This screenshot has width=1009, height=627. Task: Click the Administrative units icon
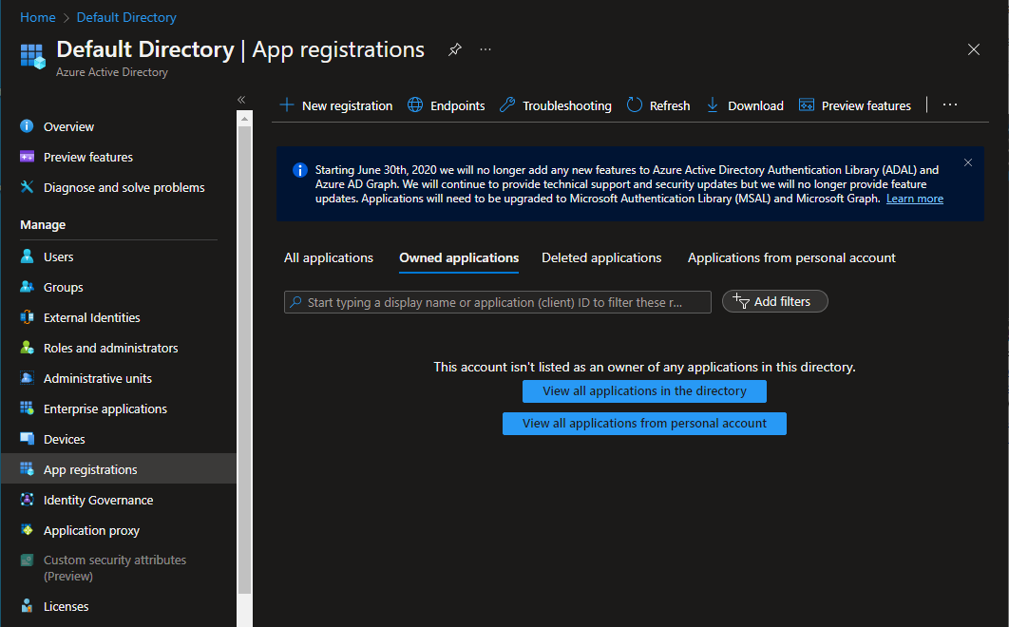(27, 378)
